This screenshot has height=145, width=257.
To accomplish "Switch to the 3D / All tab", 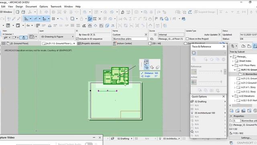I will [155, 43].
